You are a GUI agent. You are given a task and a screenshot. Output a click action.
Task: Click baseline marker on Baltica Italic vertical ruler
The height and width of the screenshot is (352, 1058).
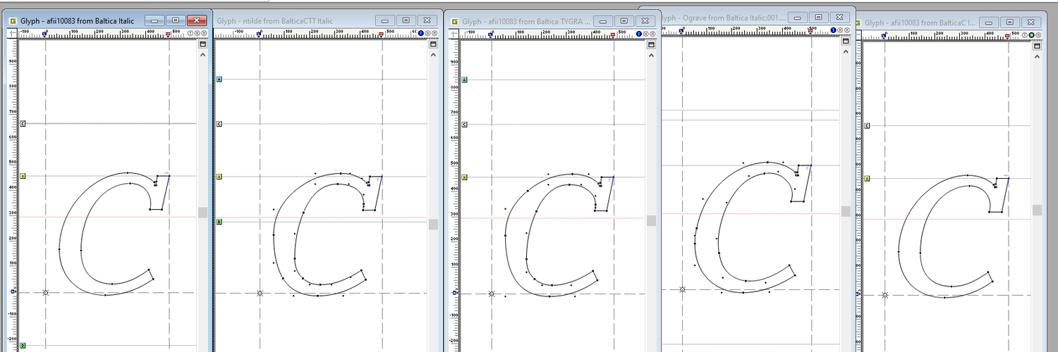click(13, 290)
